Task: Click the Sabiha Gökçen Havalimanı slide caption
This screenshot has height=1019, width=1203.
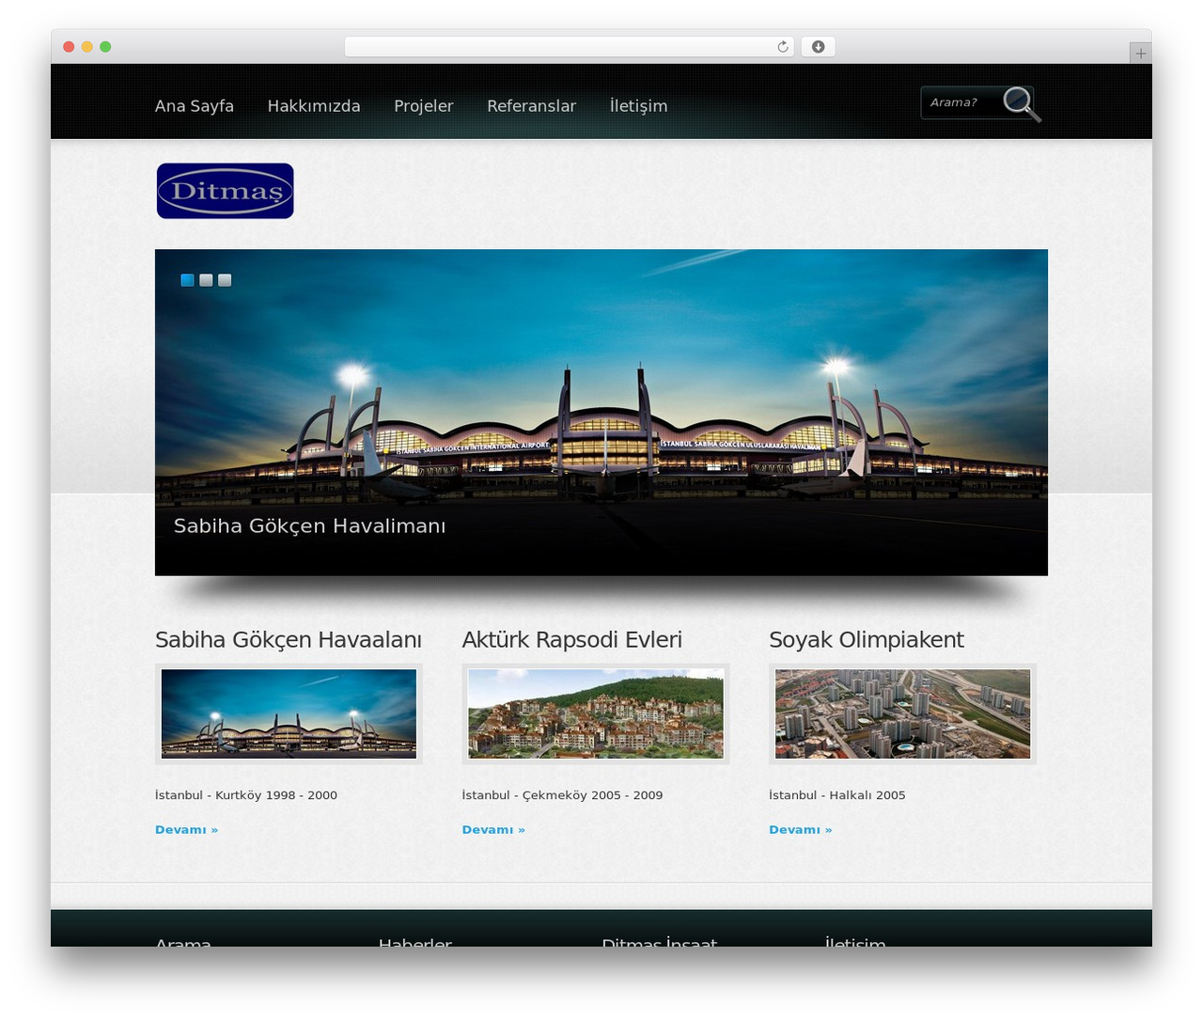Action: (310, 526)
